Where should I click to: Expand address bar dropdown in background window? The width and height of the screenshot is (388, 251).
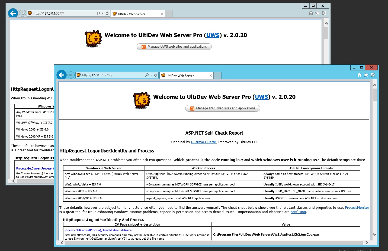(102, 14)
